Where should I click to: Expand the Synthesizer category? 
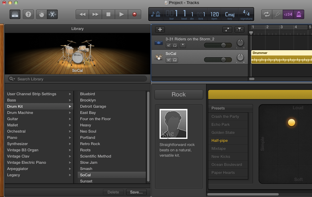pyautogui.click(x=70, y=144)
